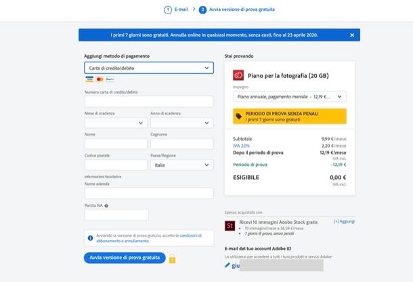Focus the Nome azienda field

(x=149, y=193)
